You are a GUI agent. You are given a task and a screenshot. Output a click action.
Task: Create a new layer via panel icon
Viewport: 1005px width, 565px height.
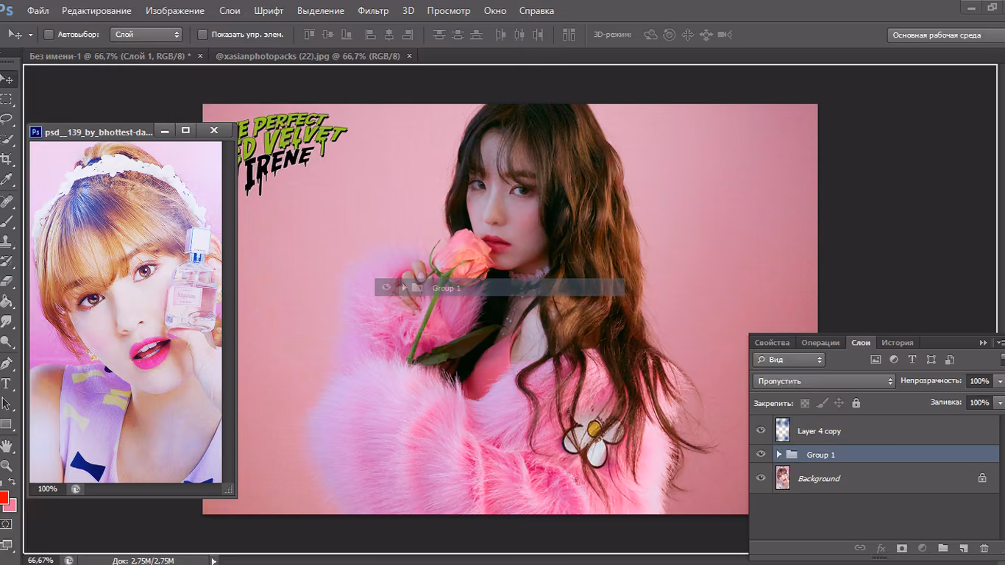(x=964, y=548)
